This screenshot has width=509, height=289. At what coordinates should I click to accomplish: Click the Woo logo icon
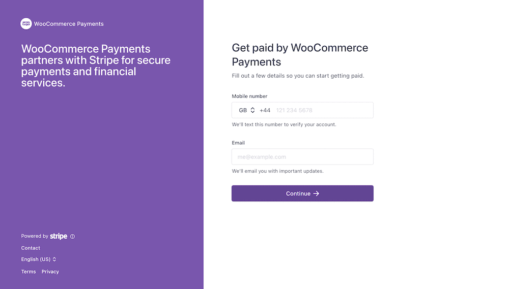26,24
